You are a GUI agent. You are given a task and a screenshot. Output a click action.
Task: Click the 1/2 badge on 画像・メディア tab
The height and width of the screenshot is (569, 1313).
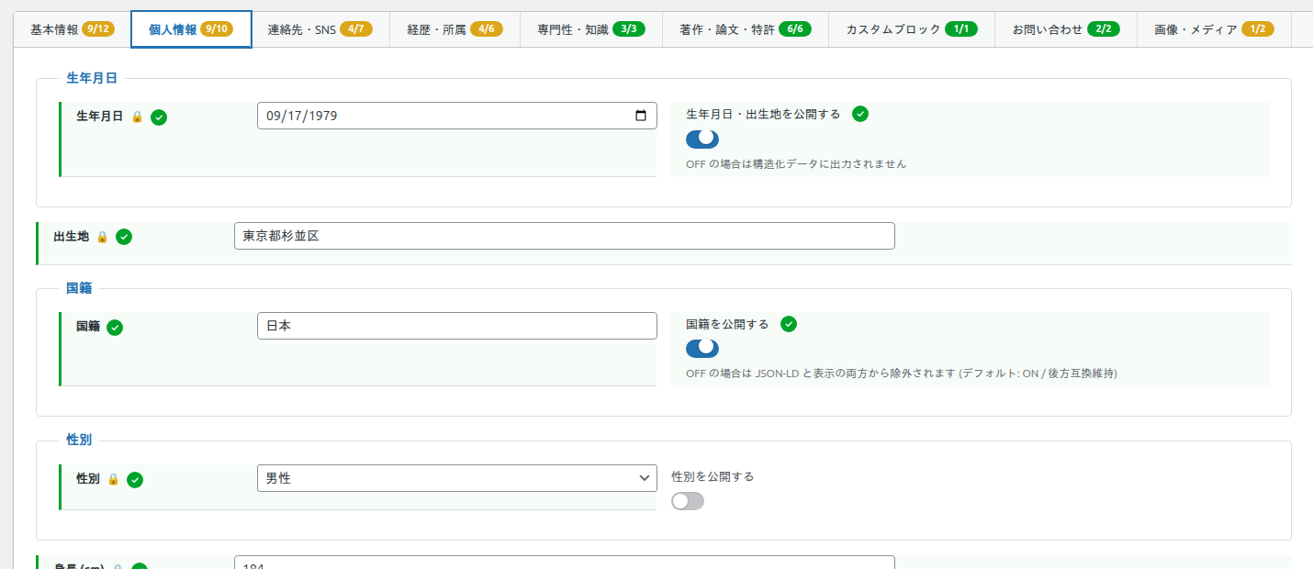tap(1258, 29)
